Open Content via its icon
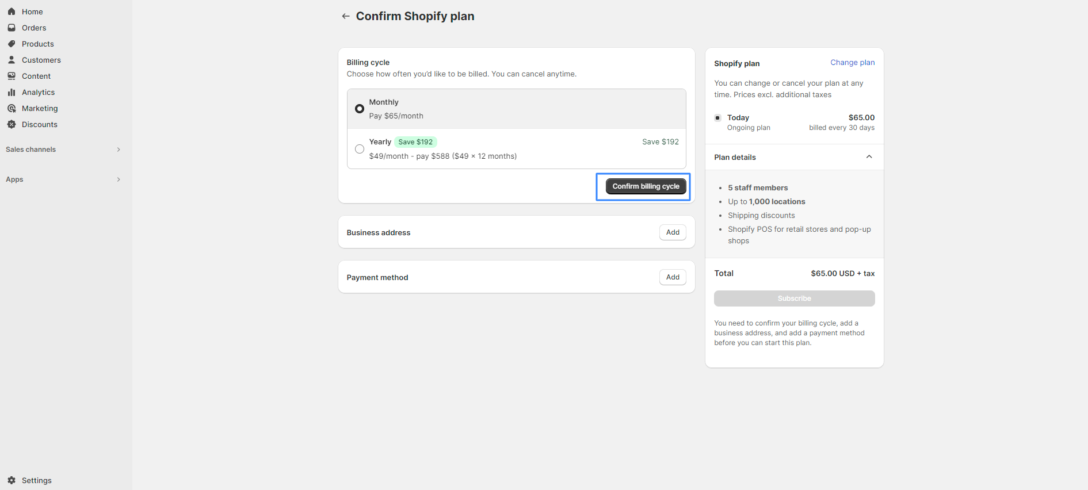The image size is (1088, 490). coord(12,76)
